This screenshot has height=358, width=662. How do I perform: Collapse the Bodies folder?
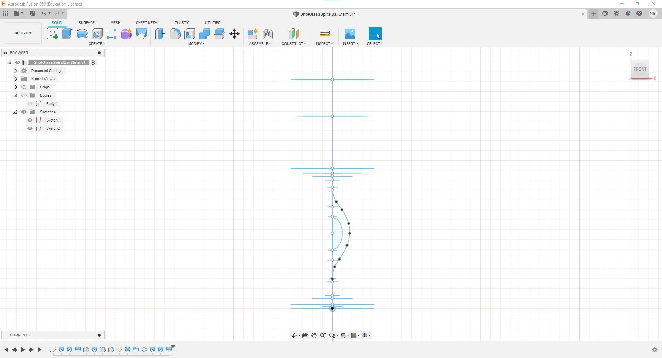[15, 95]
